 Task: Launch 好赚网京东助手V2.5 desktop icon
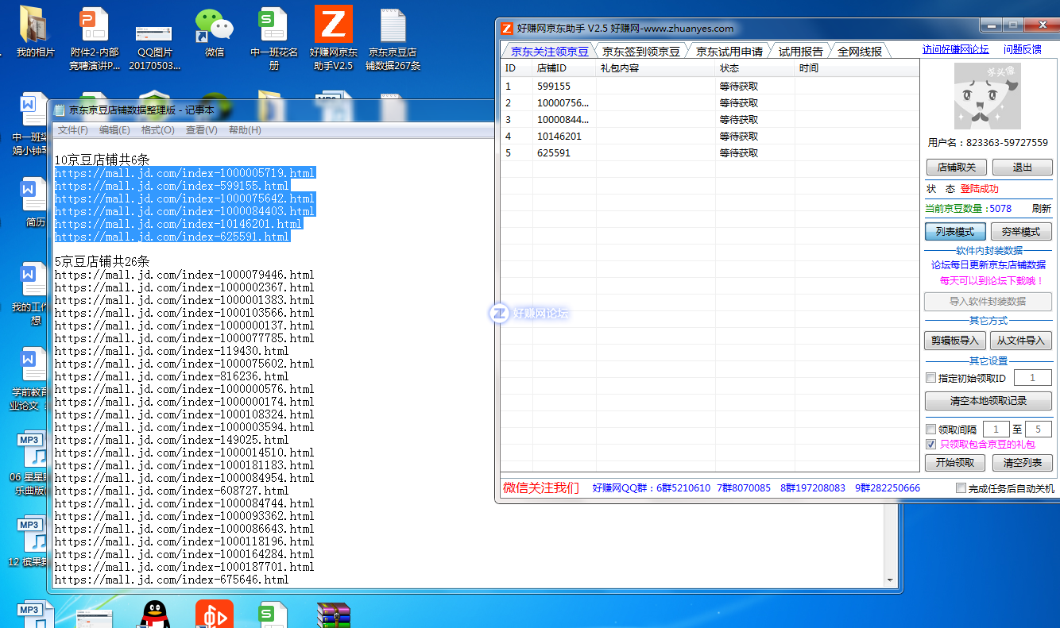333,38
